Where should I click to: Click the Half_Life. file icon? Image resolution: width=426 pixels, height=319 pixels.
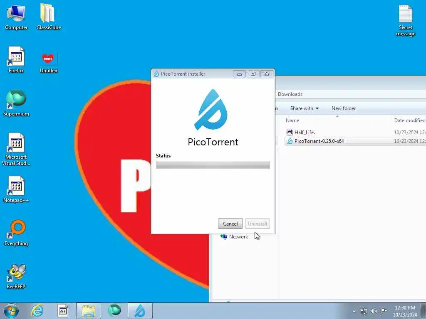(x=290, y=133)
